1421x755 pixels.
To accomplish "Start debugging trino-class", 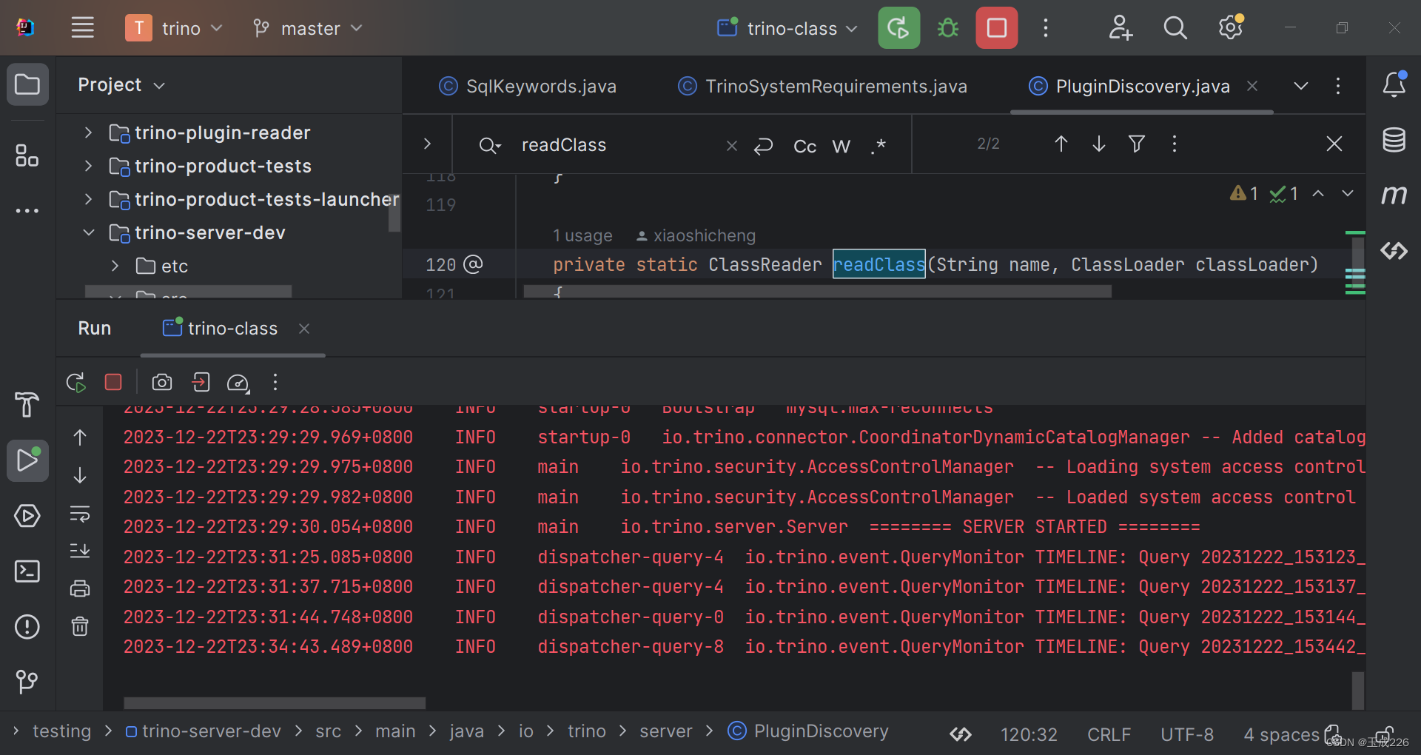I will coord(947,28).
